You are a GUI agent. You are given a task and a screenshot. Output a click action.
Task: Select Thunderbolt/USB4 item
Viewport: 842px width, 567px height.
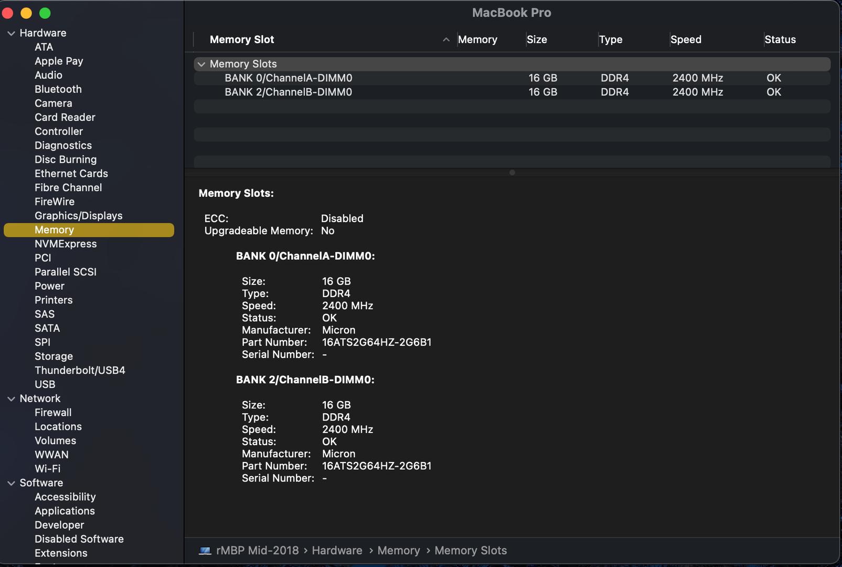[x=80, y=371]
